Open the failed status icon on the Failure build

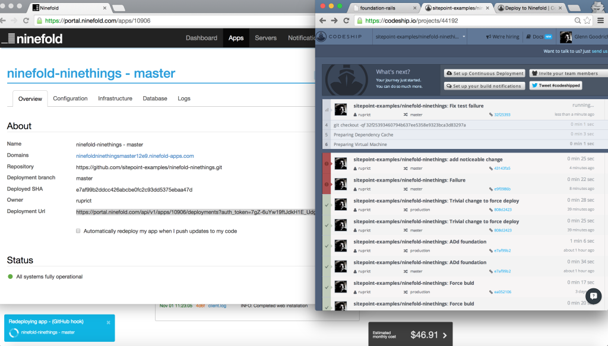point(327,185)
